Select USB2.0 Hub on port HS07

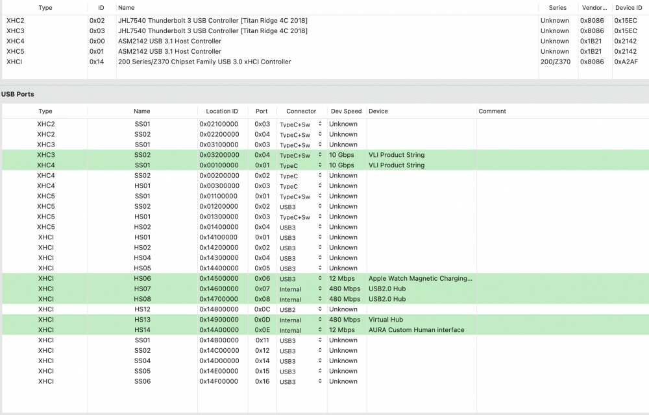387,289
